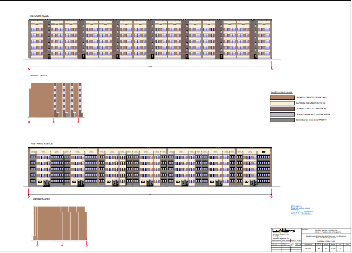352x253 pixels.
Task: Click the middle red axis marker under Ziemeļu fasāde
Action: (62, 245)
